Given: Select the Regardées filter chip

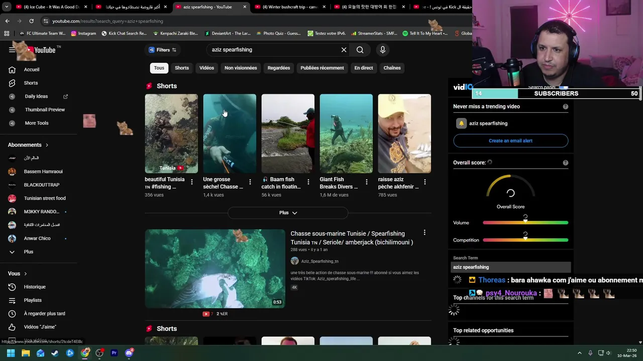Looking at the screenshot, I should (279, 68).
